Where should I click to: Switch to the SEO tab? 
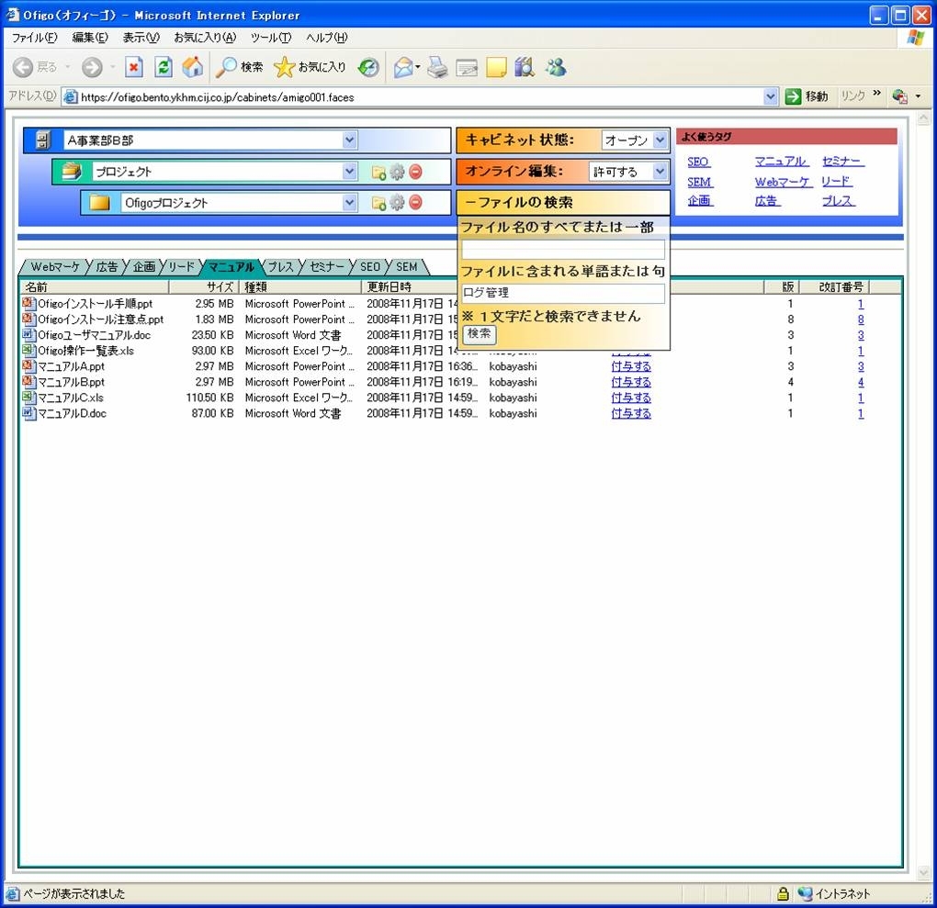tap(370, 267)
